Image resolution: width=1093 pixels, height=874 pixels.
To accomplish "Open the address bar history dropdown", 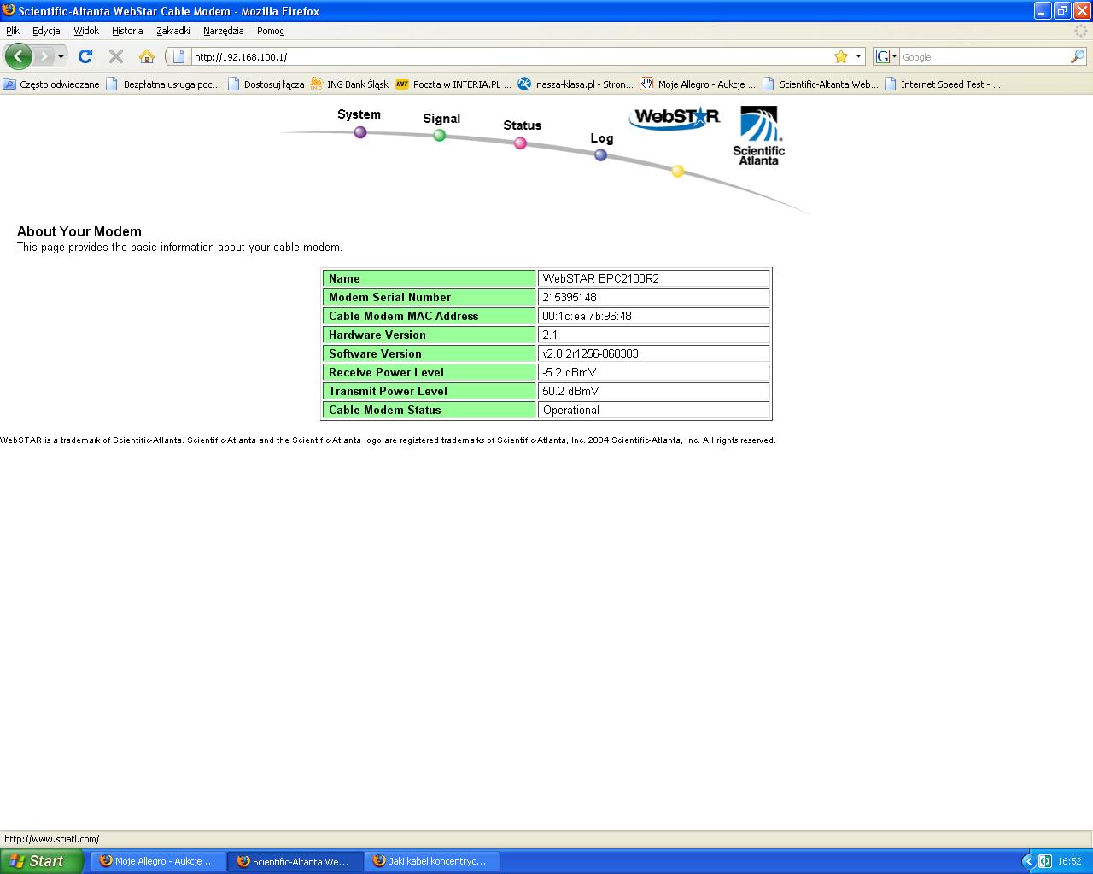I will click(858, 57).
